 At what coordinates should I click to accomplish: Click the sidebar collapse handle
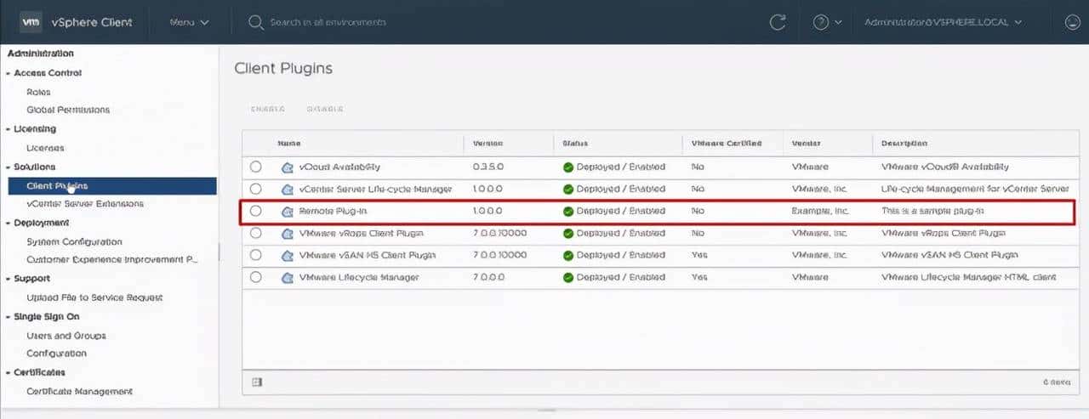219,252
